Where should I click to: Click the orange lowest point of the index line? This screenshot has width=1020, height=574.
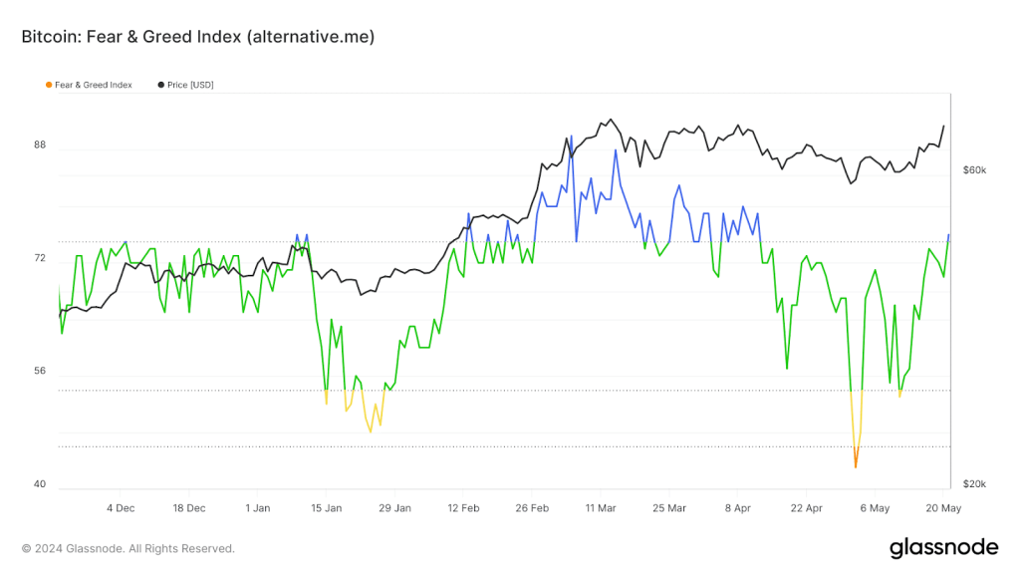(856, 465)
